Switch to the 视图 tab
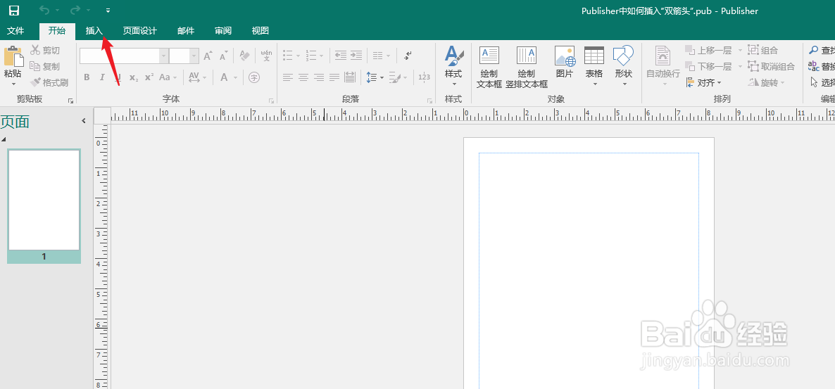Image resolution: width=835 pixels, height=389 pixels. 260,31
